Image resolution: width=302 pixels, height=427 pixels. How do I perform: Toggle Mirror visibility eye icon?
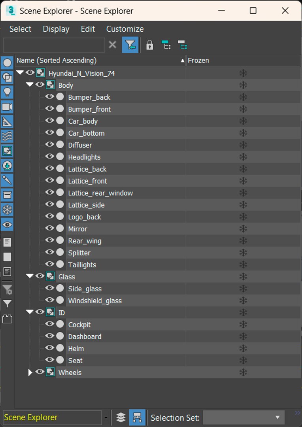pos(49,229)
